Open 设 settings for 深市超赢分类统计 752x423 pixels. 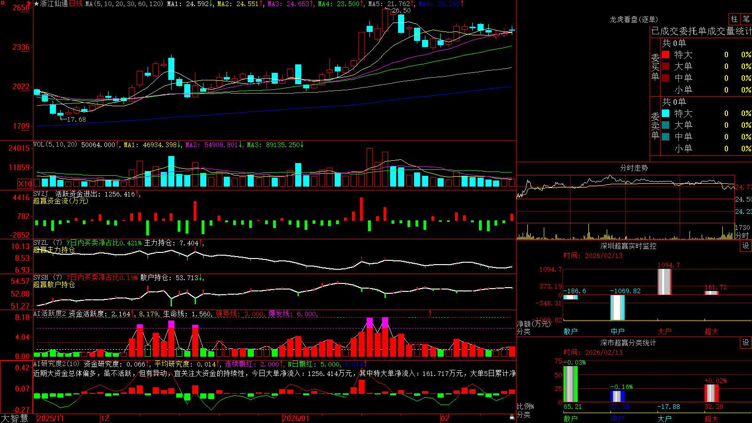(746, 343)
